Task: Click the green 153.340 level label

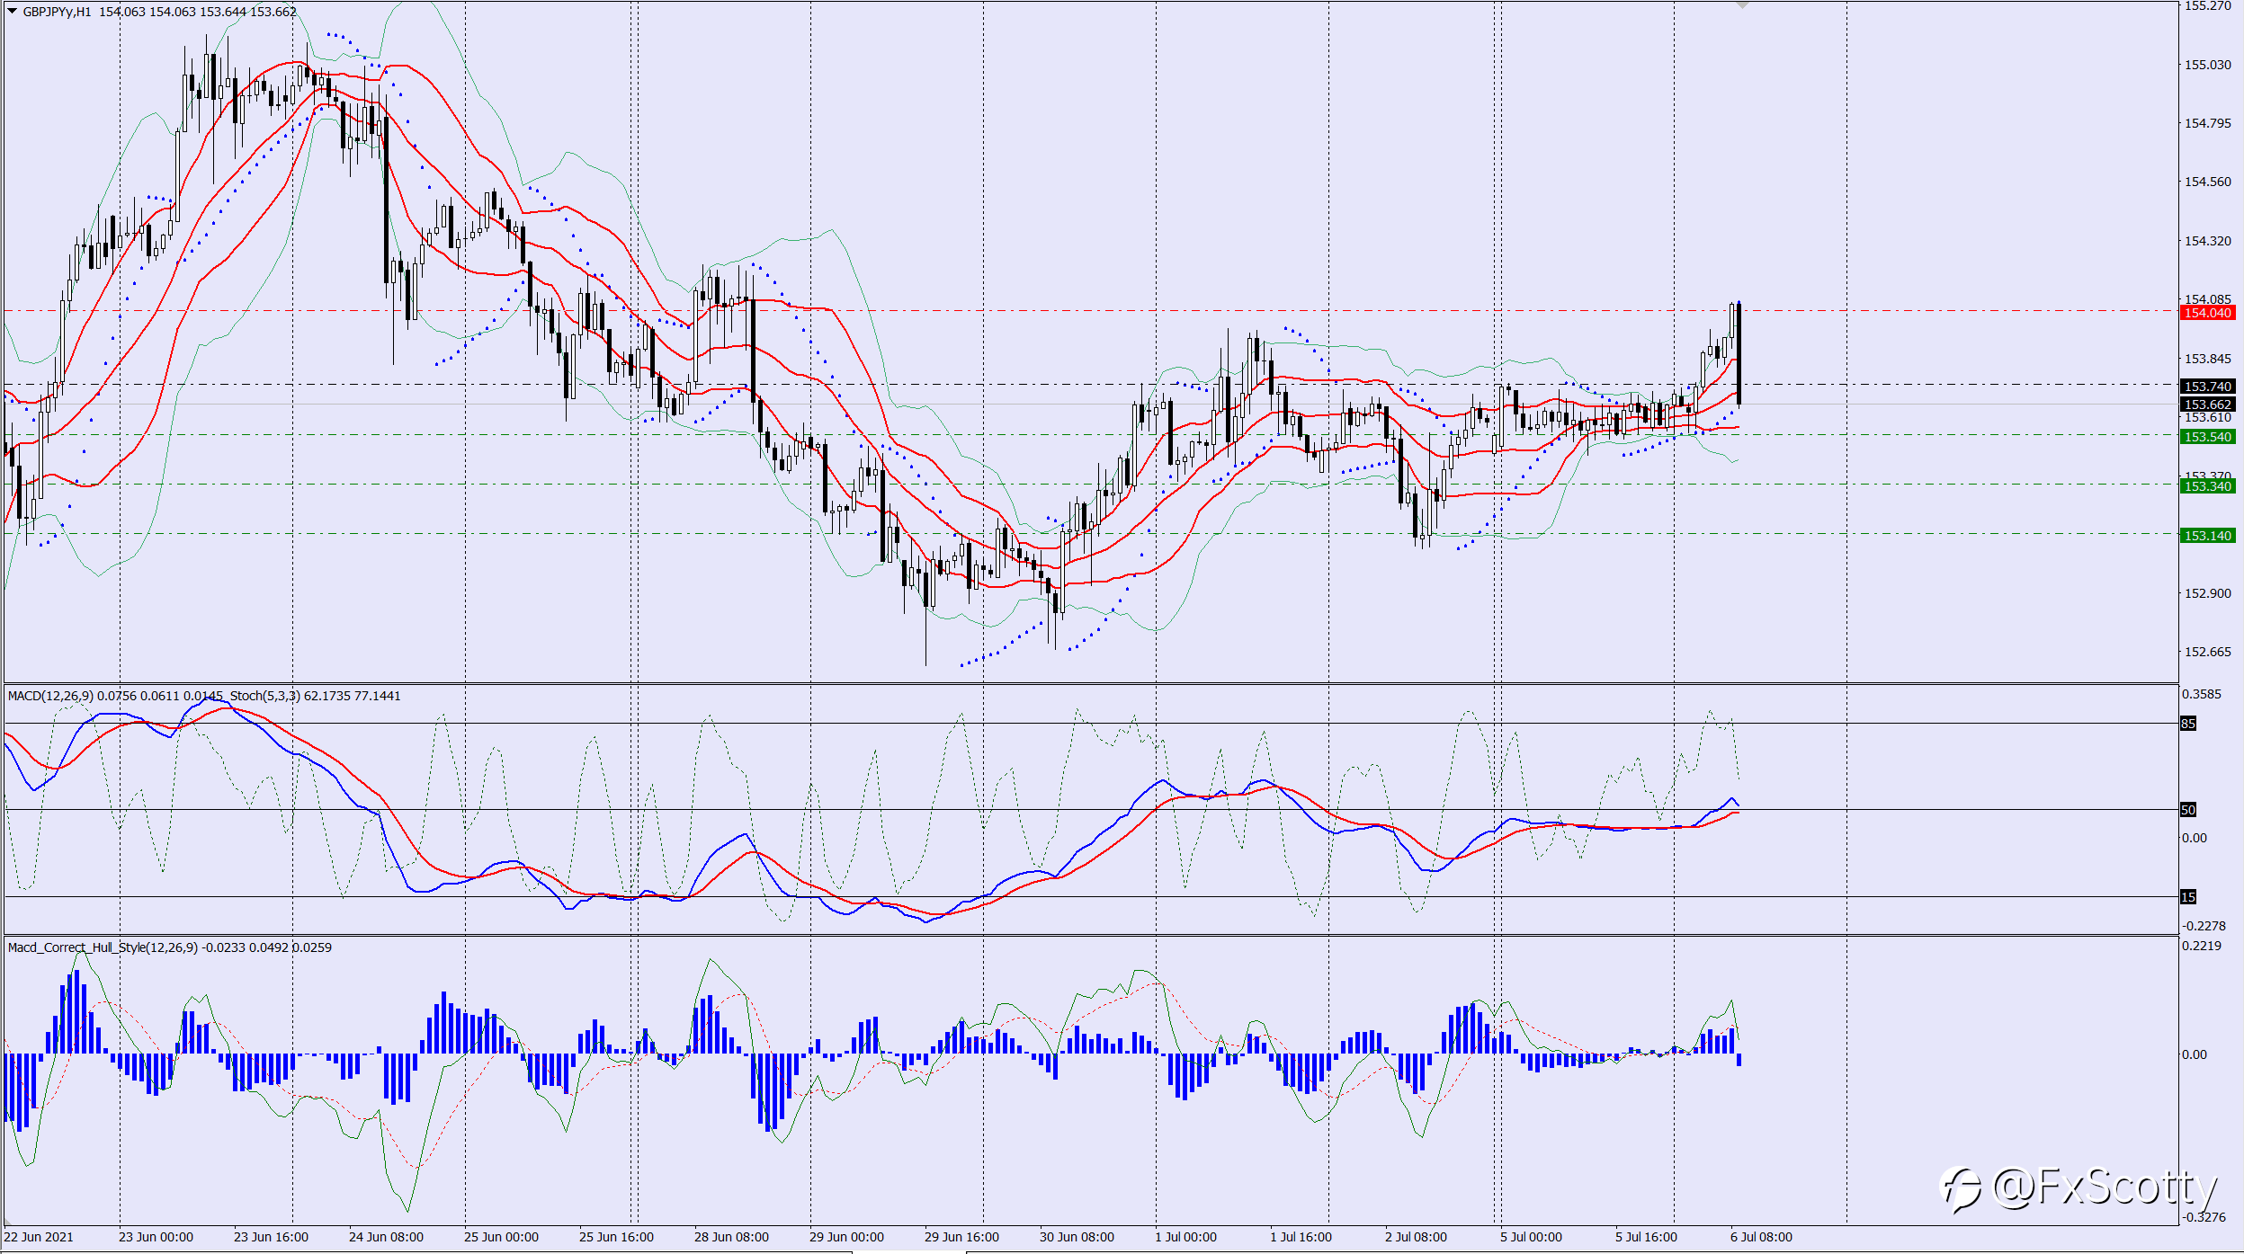Action: [x=2207, y=486]
